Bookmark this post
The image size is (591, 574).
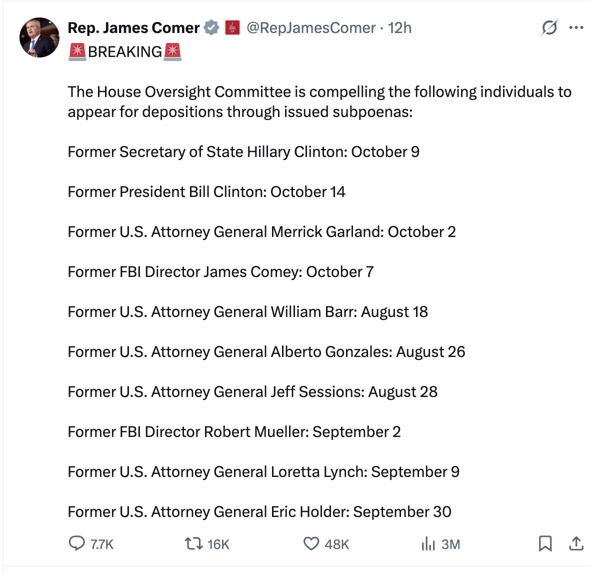[545, 543]
